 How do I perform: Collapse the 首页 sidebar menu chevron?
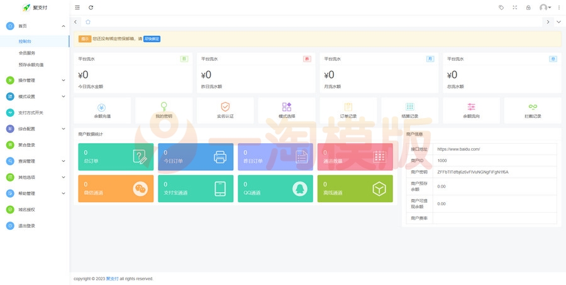(x=63, y=26)
